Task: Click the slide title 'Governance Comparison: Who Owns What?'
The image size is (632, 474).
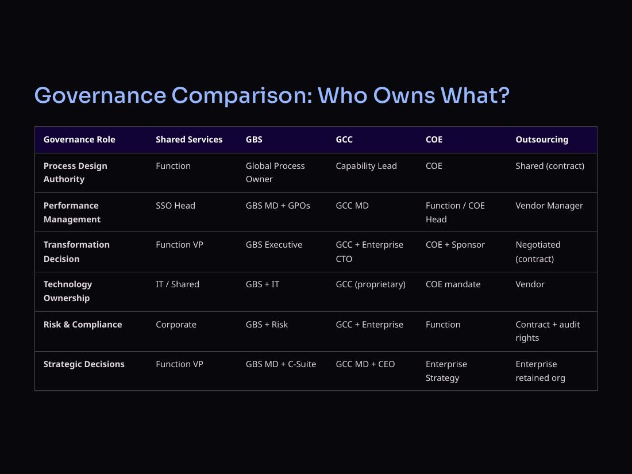Action: tap(272, 95)
